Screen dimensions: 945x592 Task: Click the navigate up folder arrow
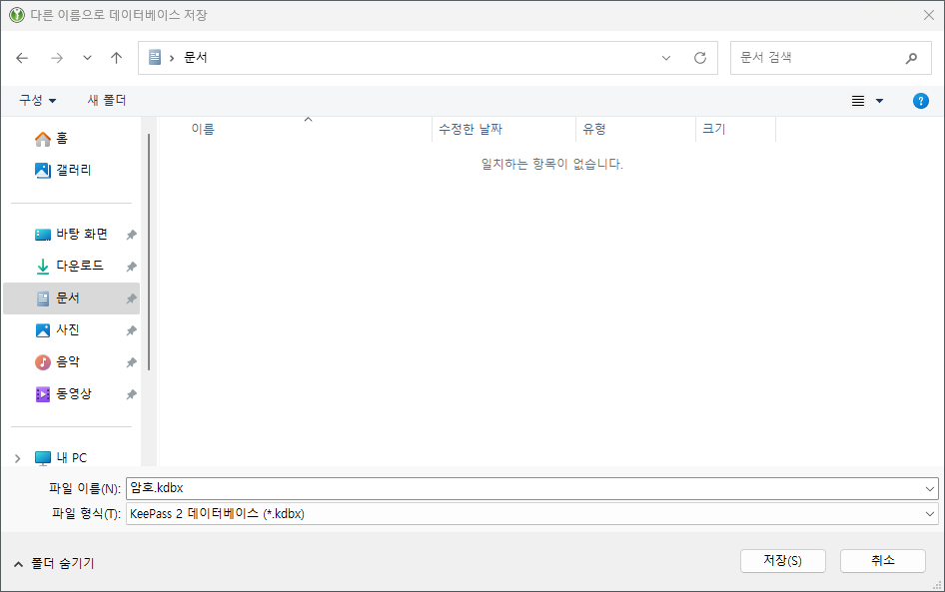(116, 57)
